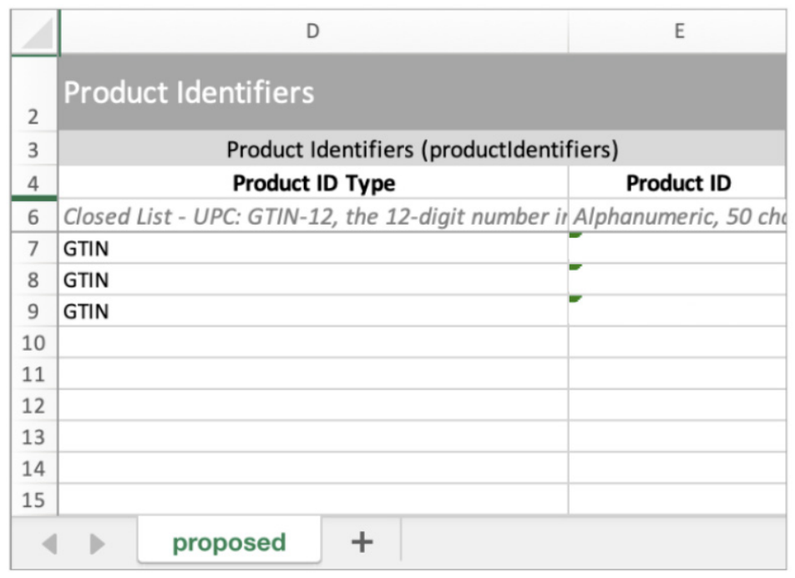Click empty cell D10

pos(313,342)
